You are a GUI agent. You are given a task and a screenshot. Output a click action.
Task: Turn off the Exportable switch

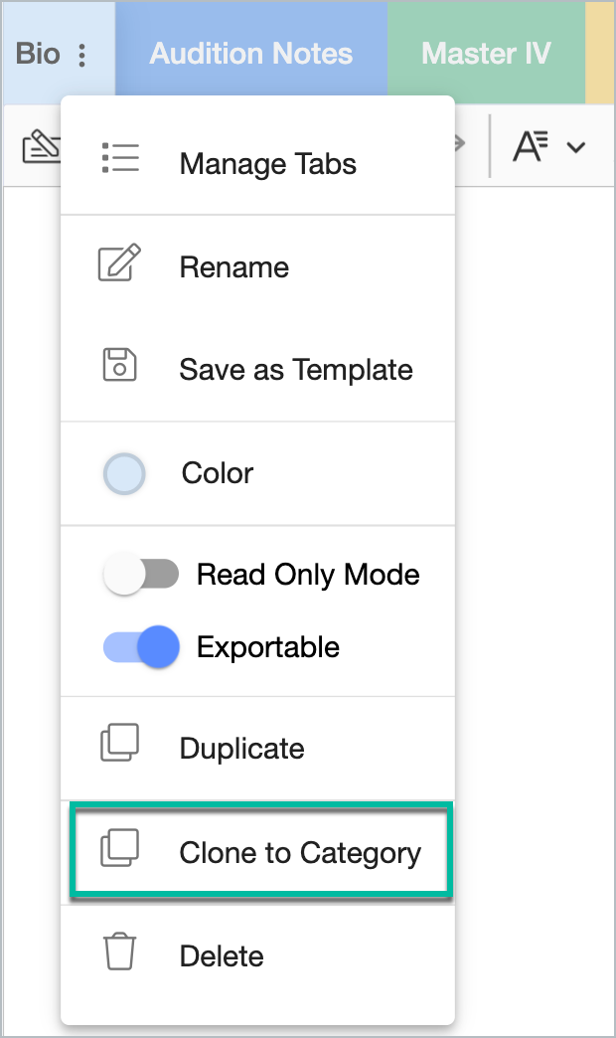(x=141, y=646)
